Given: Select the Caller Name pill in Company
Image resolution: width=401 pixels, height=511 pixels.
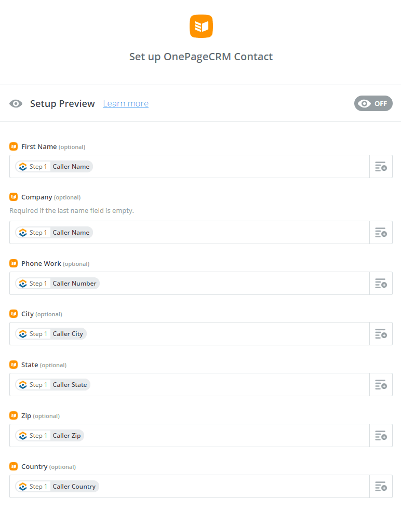Looking at the screenshot, I should coord(54,232).
